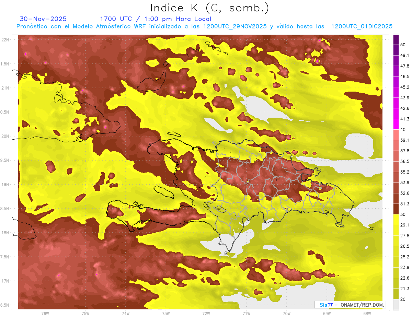Click the color bar value '20'
Image resolution: width=412 pixels, height=318 pixels.
403,299
